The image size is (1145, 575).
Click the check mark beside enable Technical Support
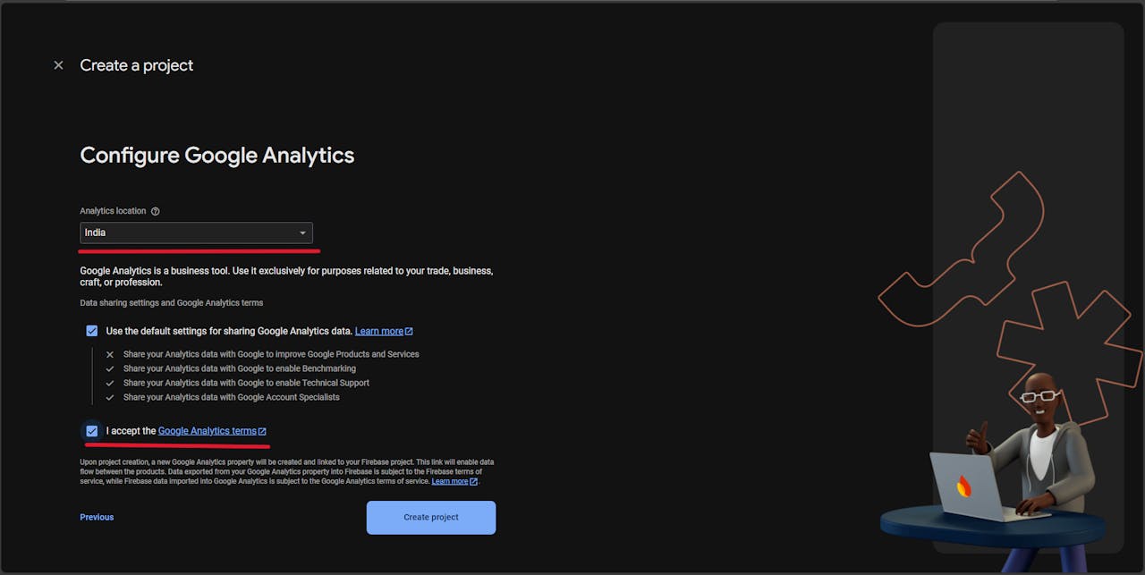pyautogui.click(x=109, y=383)
